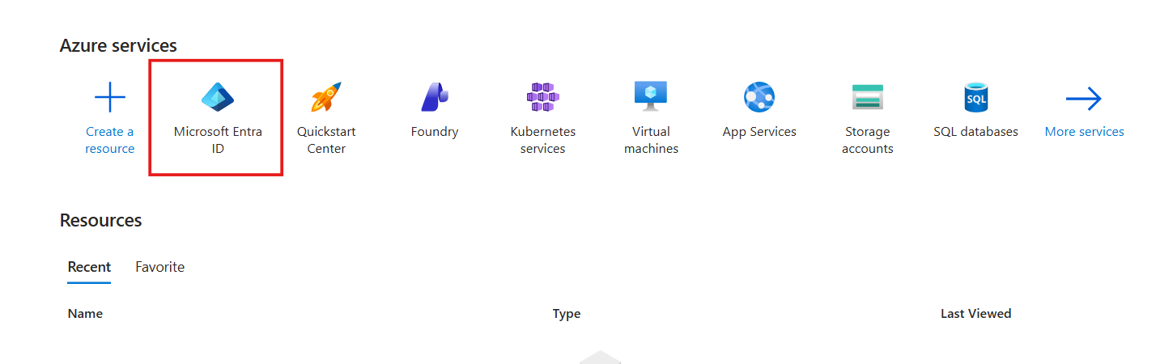Open Quickstart Center rocket icon
The image size is (1156, 364).
pyautogui.click(x=326, y=98)
